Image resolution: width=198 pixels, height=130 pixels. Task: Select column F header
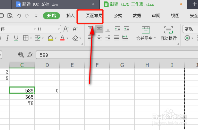point(97,65)
